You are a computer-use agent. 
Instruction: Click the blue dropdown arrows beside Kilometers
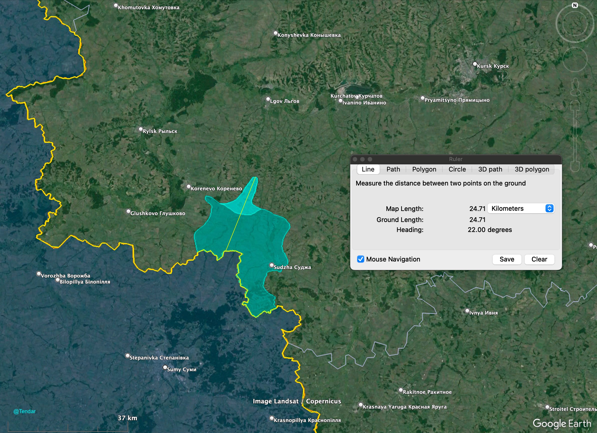click(549, 208)
